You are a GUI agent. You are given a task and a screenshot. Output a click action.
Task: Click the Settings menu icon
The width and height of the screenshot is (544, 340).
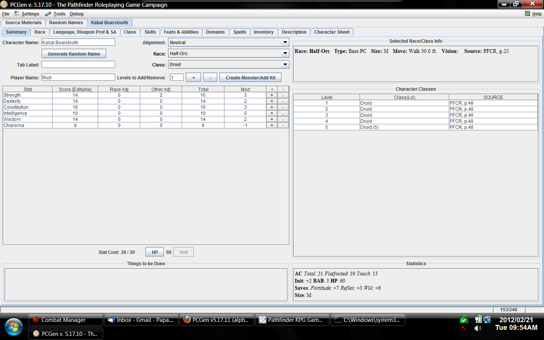click(17, 14)
